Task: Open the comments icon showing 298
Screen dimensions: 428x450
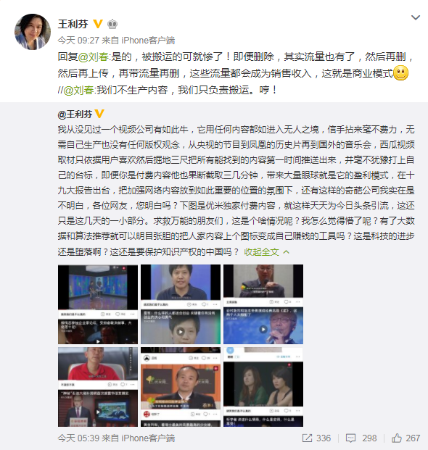Action: tap(350, 438)
